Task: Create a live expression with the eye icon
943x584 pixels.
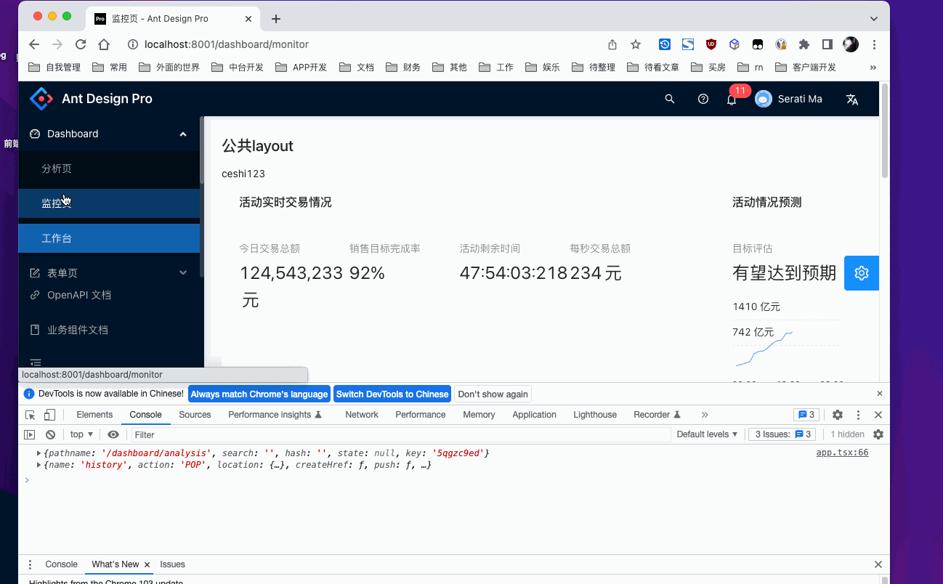Action: 113,434
